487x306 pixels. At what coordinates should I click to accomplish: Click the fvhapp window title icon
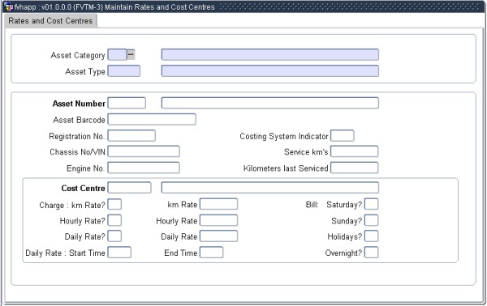tap(9, 6)
